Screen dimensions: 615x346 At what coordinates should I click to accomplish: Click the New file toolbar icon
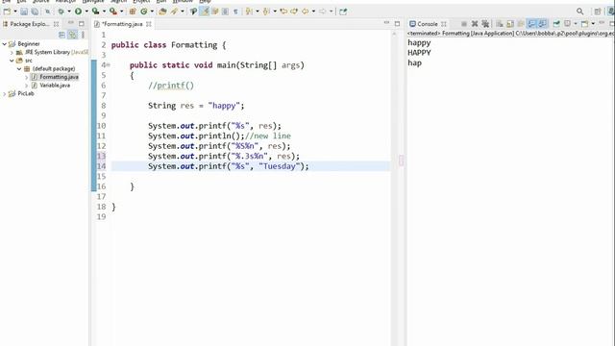coord(7,12)
